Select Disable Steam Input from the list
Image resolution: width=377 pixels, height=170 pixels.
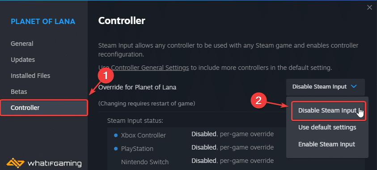point(328,111)
